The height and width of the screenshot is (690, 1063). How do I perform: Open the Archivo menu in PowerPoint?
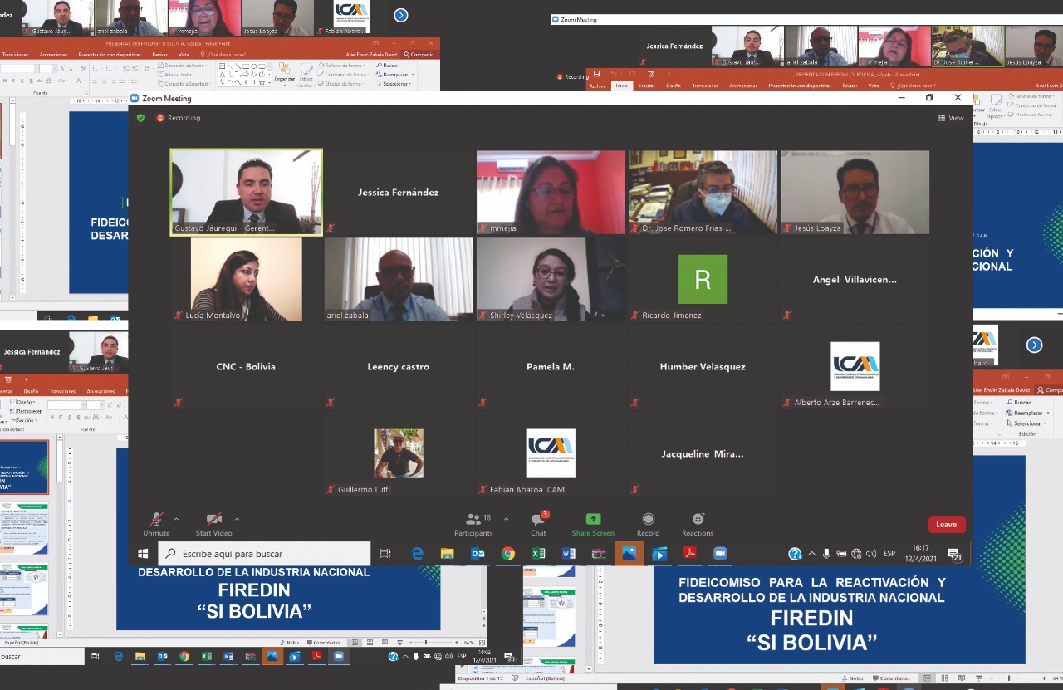597,85
